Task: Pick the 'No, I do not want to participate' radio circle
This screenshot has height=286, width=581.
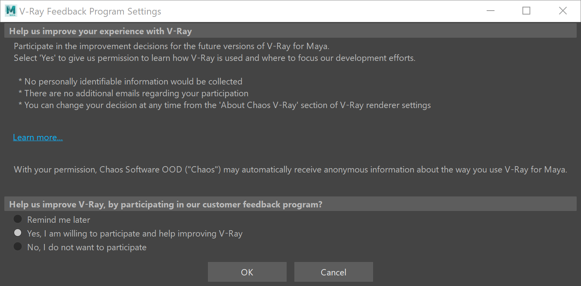Action: click(18, 246)
